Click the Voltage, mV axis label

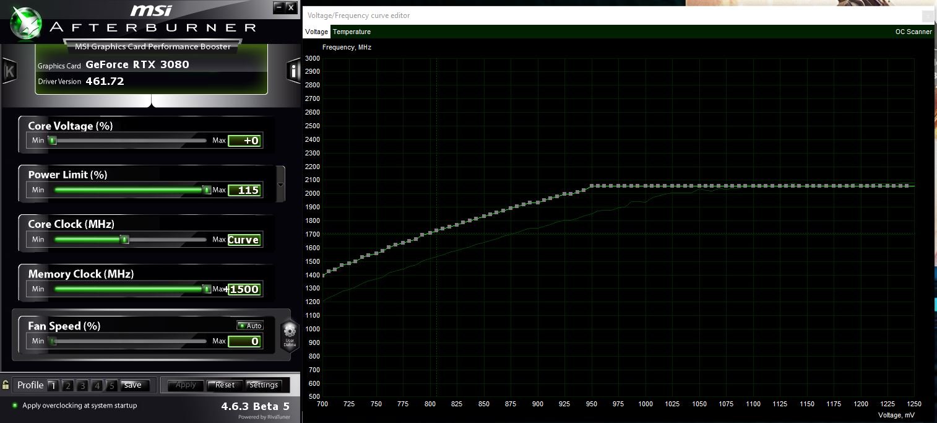(x=896, y=415)
